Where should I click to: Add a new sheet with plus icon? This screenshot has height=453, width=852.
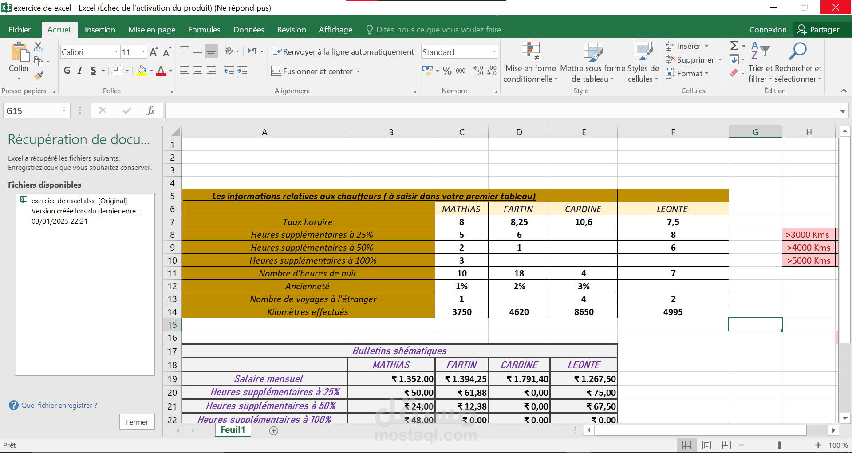click(x=274, y=430)
